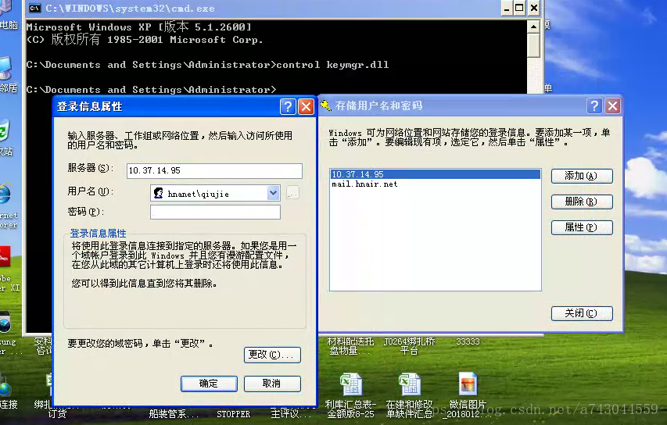
Task: Click the key icon in 存储用户名和密码 title bar
Action: 326,105
